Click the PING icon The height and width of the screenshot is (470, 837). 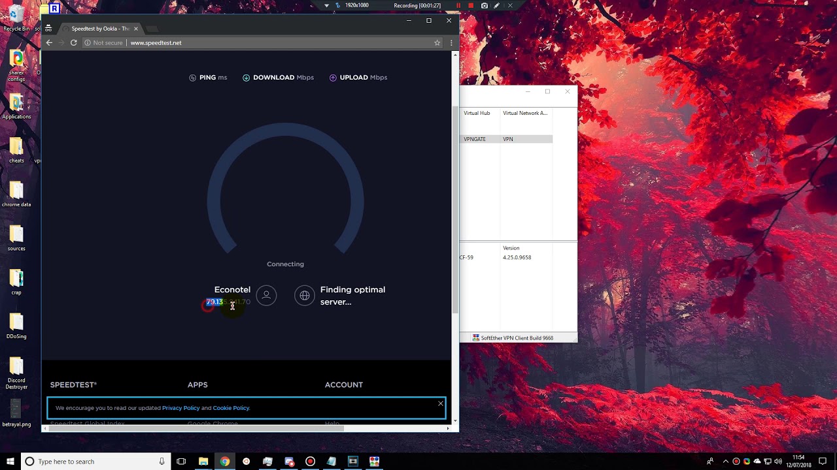(192, 78)
